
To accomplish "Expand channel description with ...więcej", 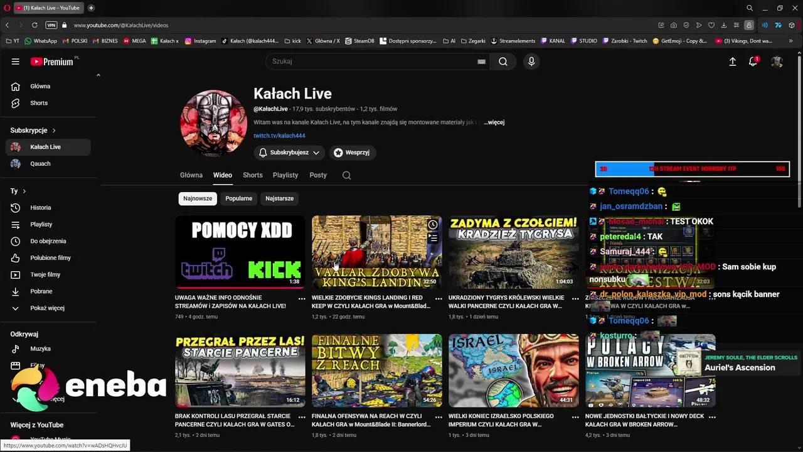I will pos(494,122).
